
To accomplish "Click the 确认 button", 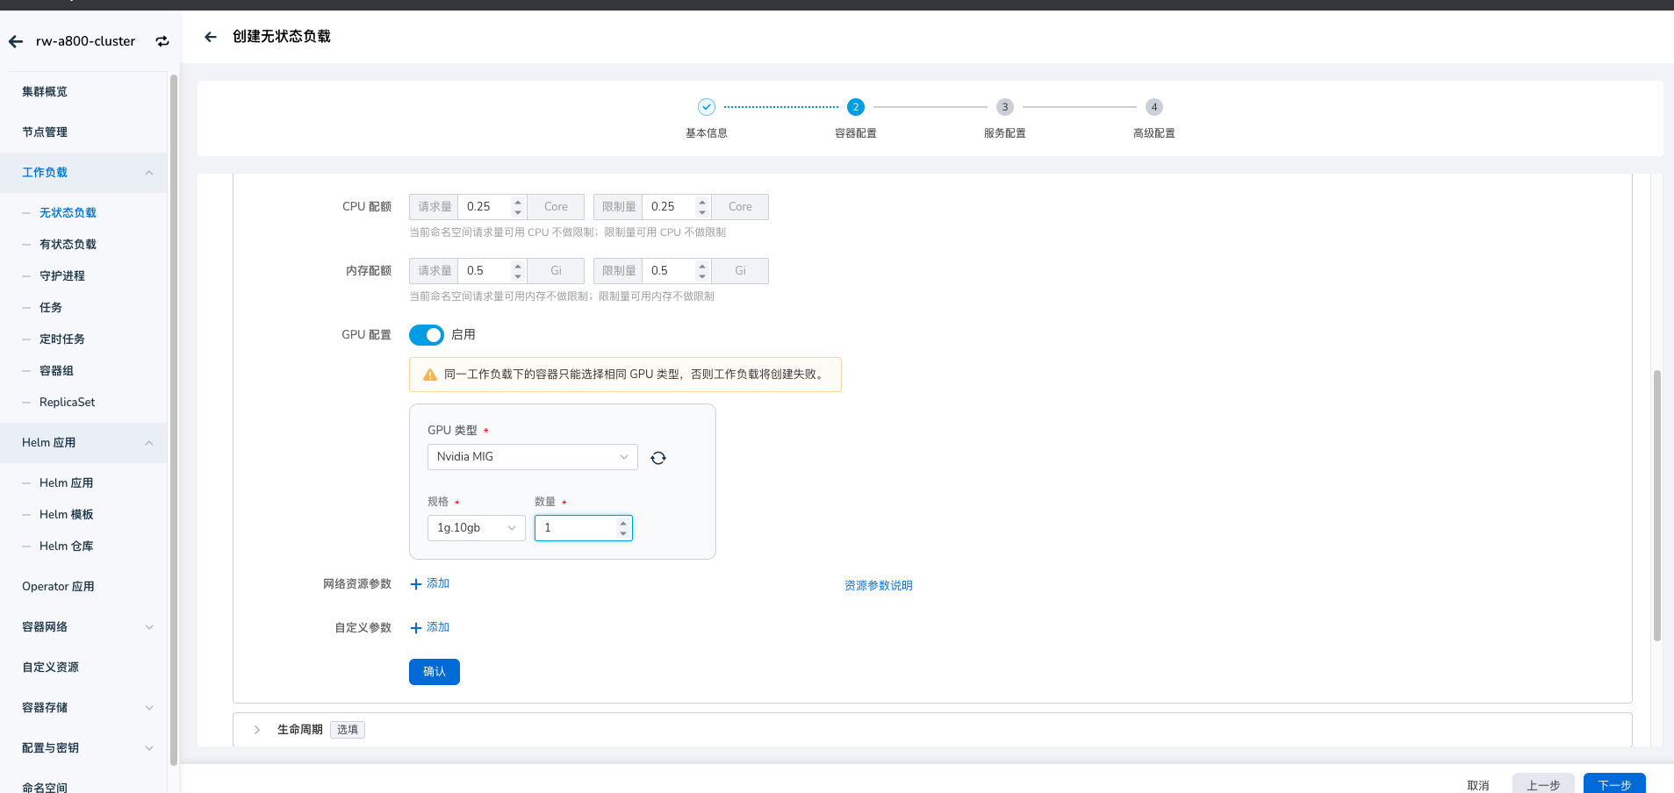I will tap(434, 672).
